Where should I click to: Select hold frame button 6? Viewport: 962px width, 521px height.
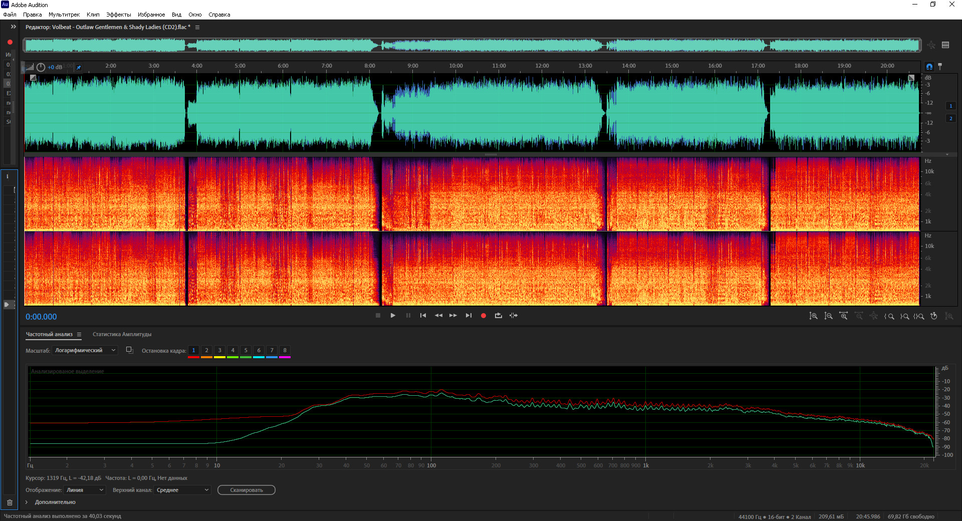click(x=259, y=351)
